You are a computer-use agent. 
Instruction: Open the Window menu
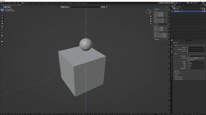point(14,3)
